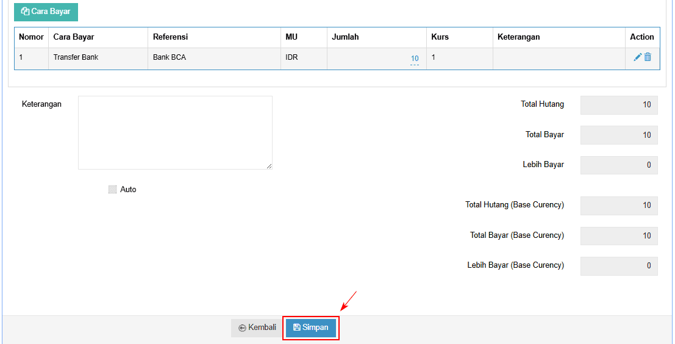The image size is (675, 344).
Task: Select the Bank BCA reference cell
Action: (170, 57)
